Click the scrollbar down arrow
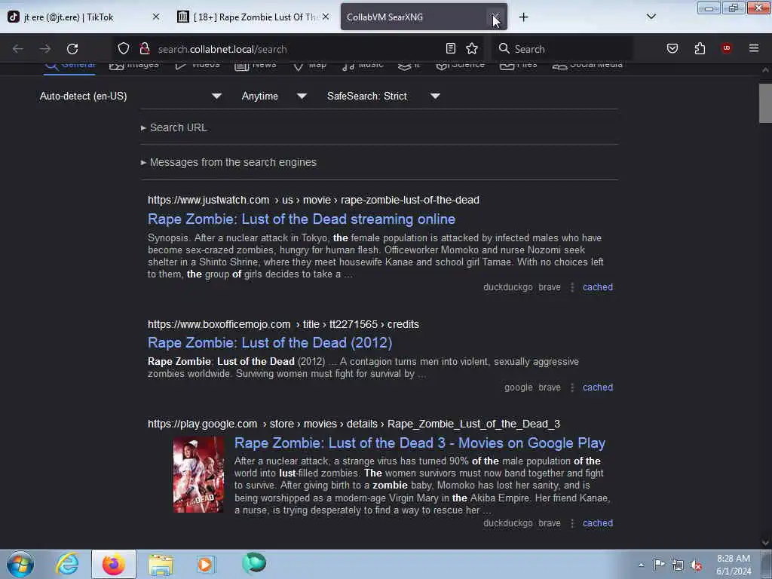The height and width of the screenshot is (579, 772). 765,543
